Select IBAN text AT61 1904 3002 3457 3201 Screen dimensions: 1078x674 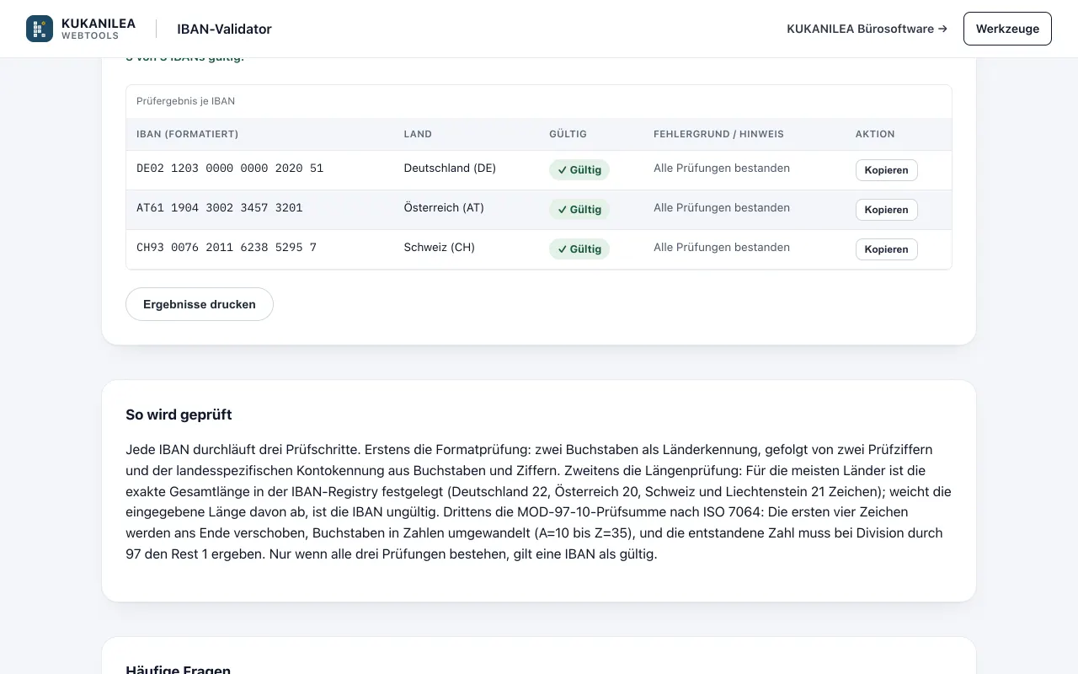(x=219, y=208)
